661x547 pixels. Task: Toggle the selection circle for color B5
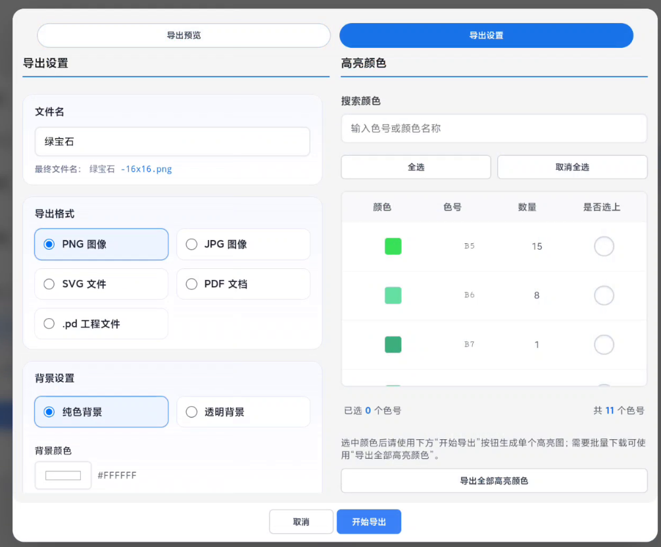[x=604, y=246]
